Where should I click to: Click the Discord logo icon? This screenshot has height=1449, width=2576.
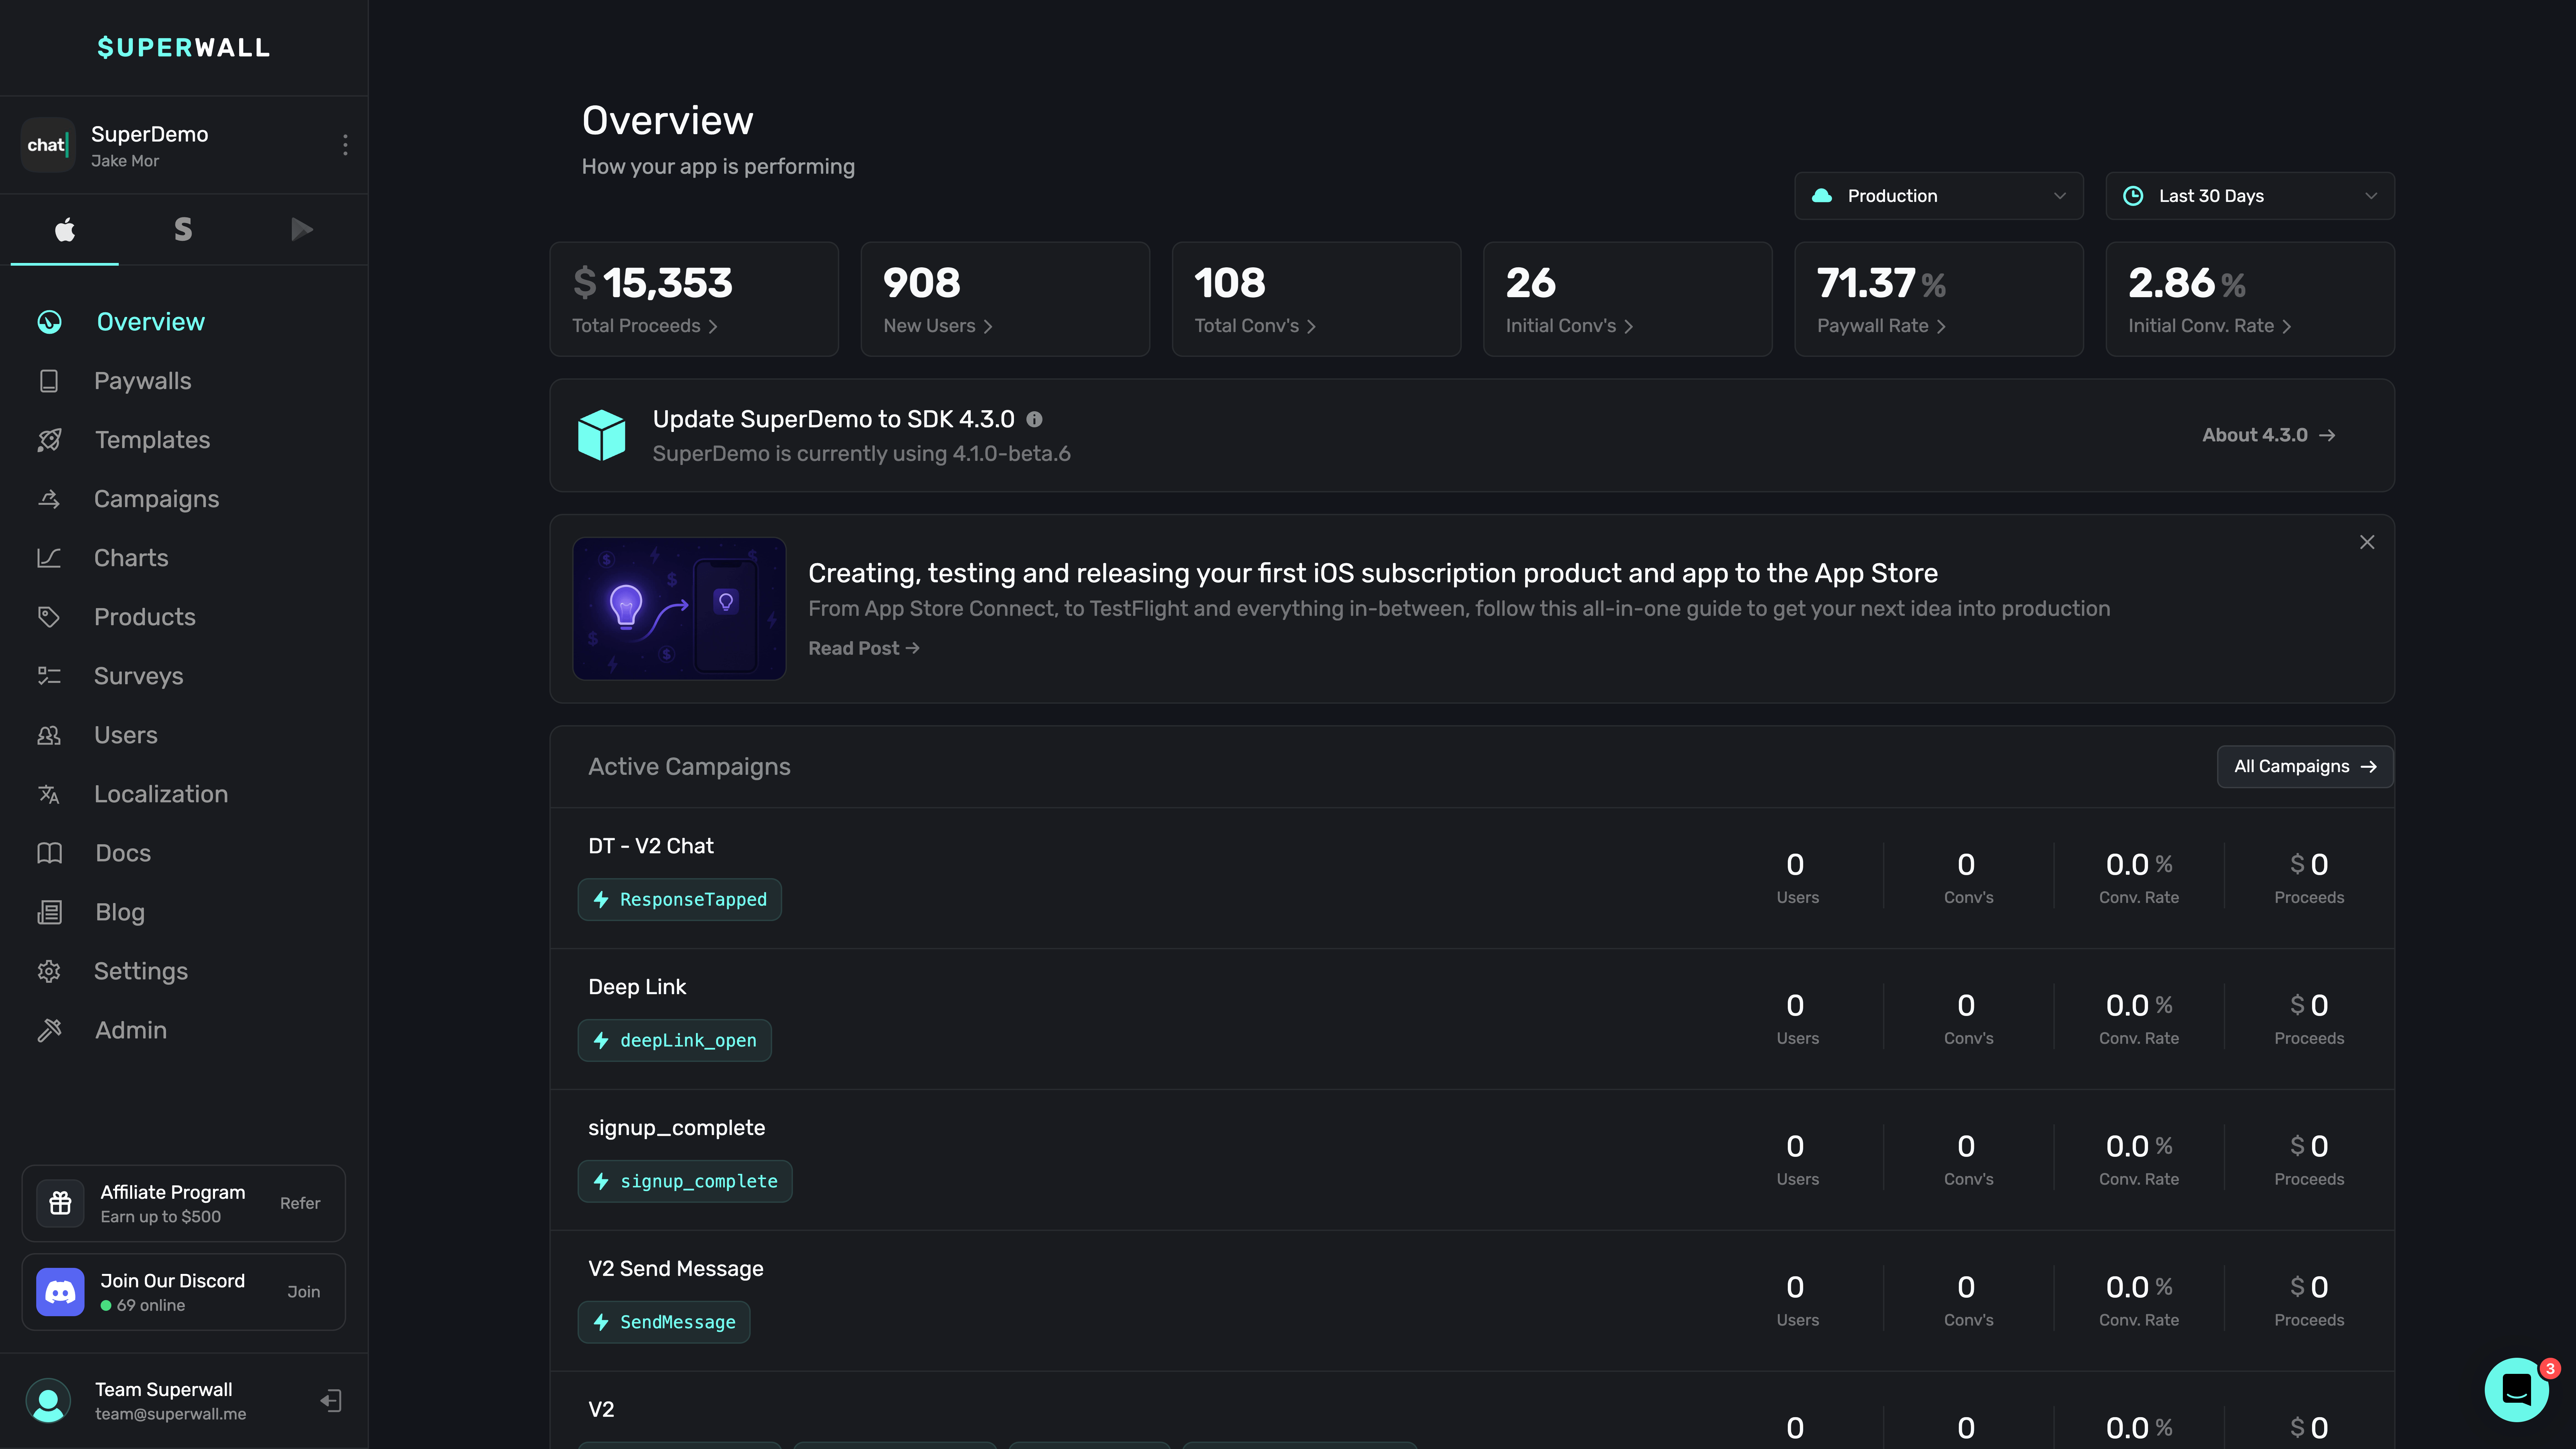pos(60,1292)
